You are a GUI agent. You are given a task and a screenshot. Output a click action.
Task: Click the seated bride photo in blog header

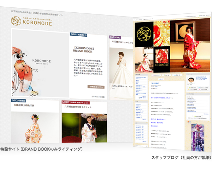coord(144,60)
